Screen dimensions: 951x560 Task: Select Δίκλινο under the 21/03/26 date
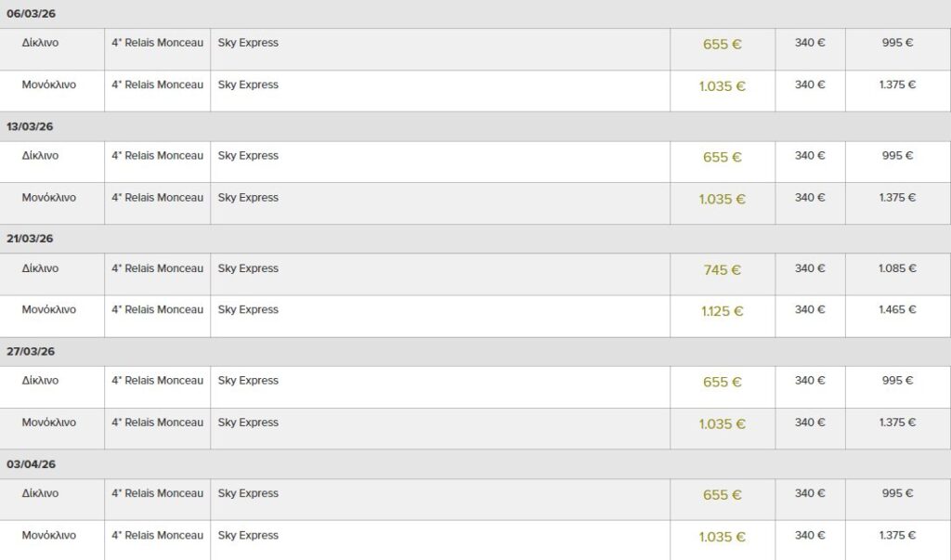(40, 268)
